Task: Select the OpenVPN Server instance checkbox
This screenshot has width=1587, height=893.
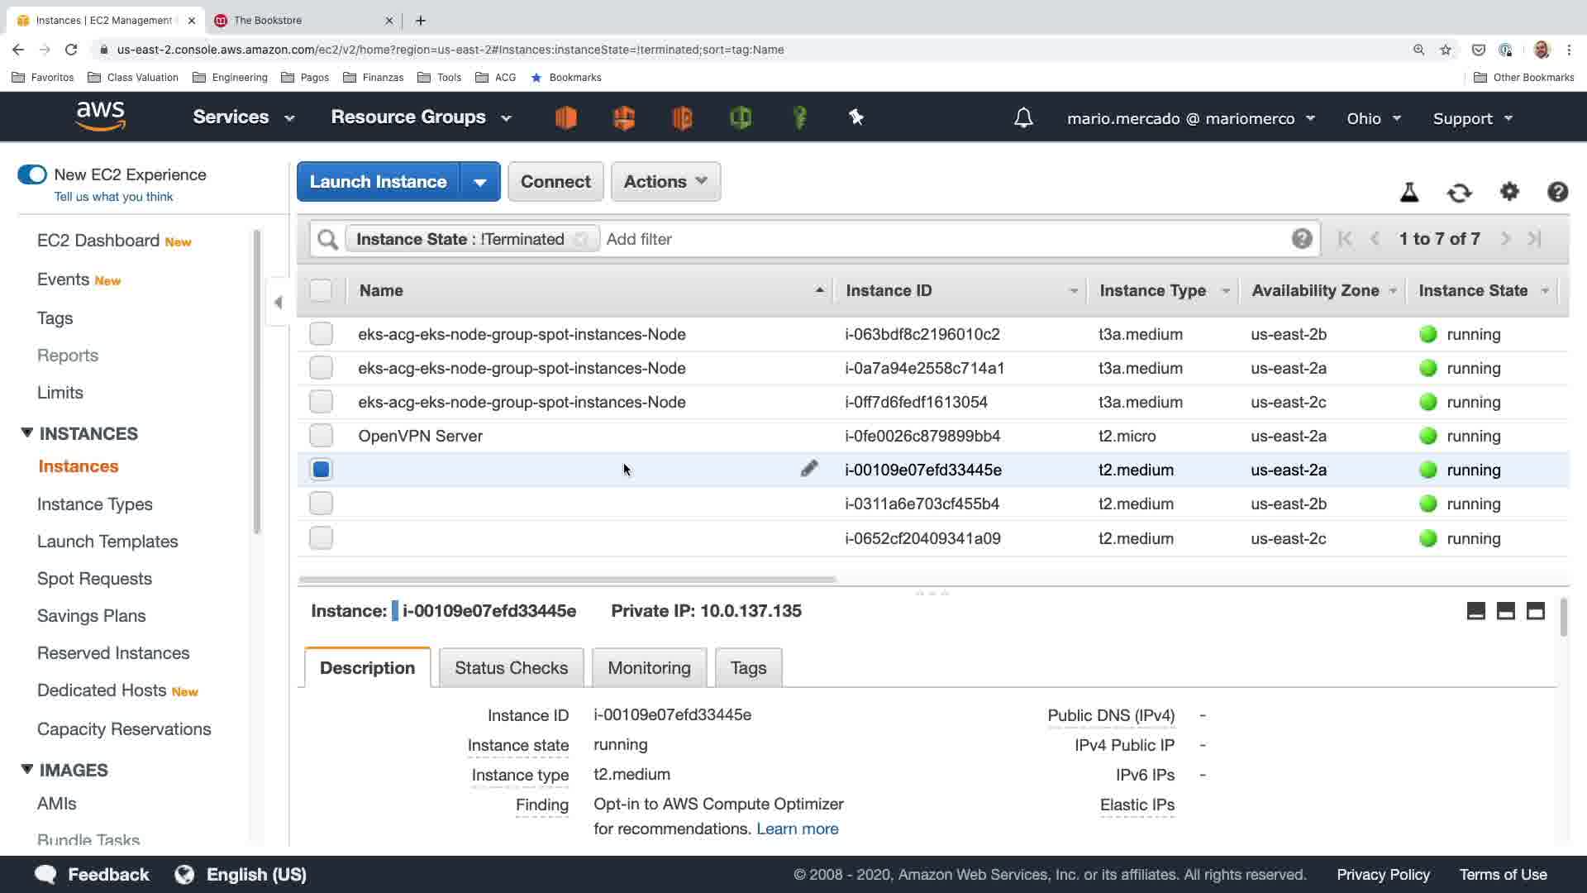Action: pos(321,436)
